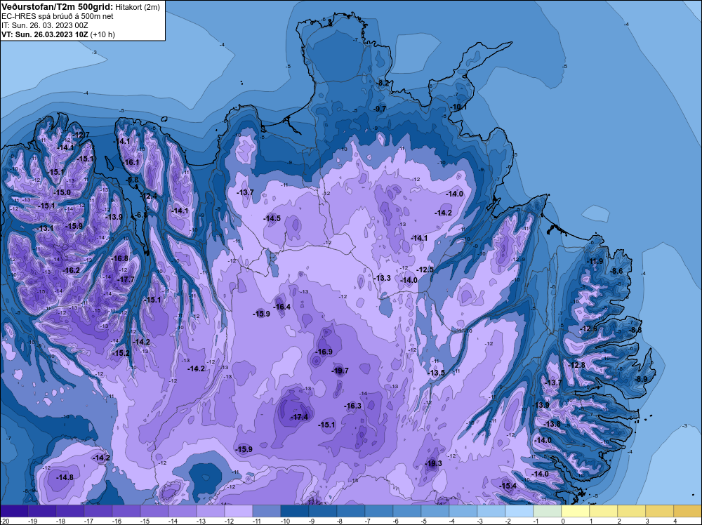Select the 'IT: Sun. 26. 03. 2023 00Z' line
The image size is (702, 525).
pos(45,25)
